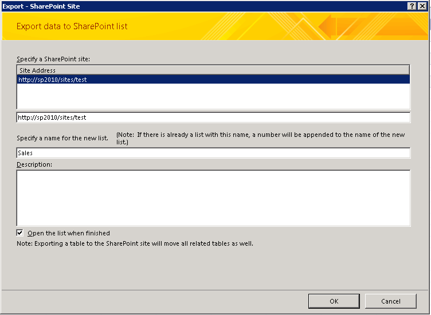The width and height of the screenshot is (431, 315).
Task: Click the Cancel button
Action: (391, 301)
